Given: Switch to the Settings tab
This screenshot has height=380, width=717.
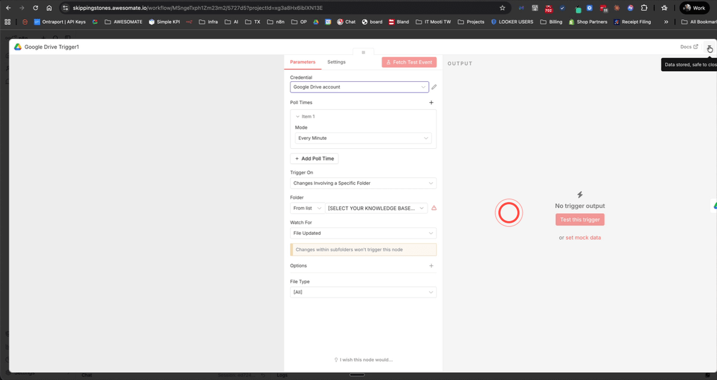Looking at the screenshot, I should click(336, 62).
